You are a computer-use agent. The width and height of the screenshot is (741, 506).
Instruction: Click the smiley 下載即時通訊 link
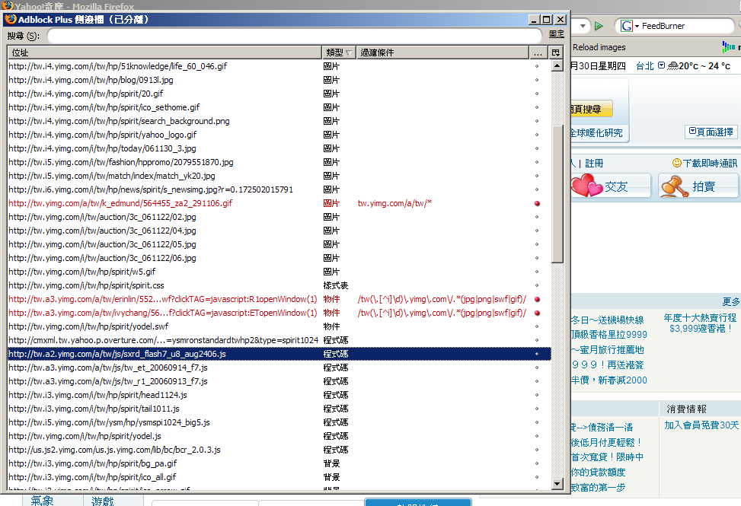(x=704, y=163)
